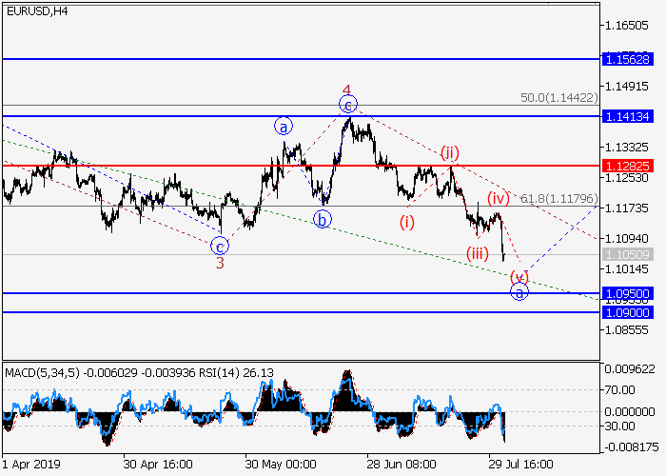Click the 1.15628 blue price tag
The width and height of the screenshot is (666, 476).
[x=628, y=59]
